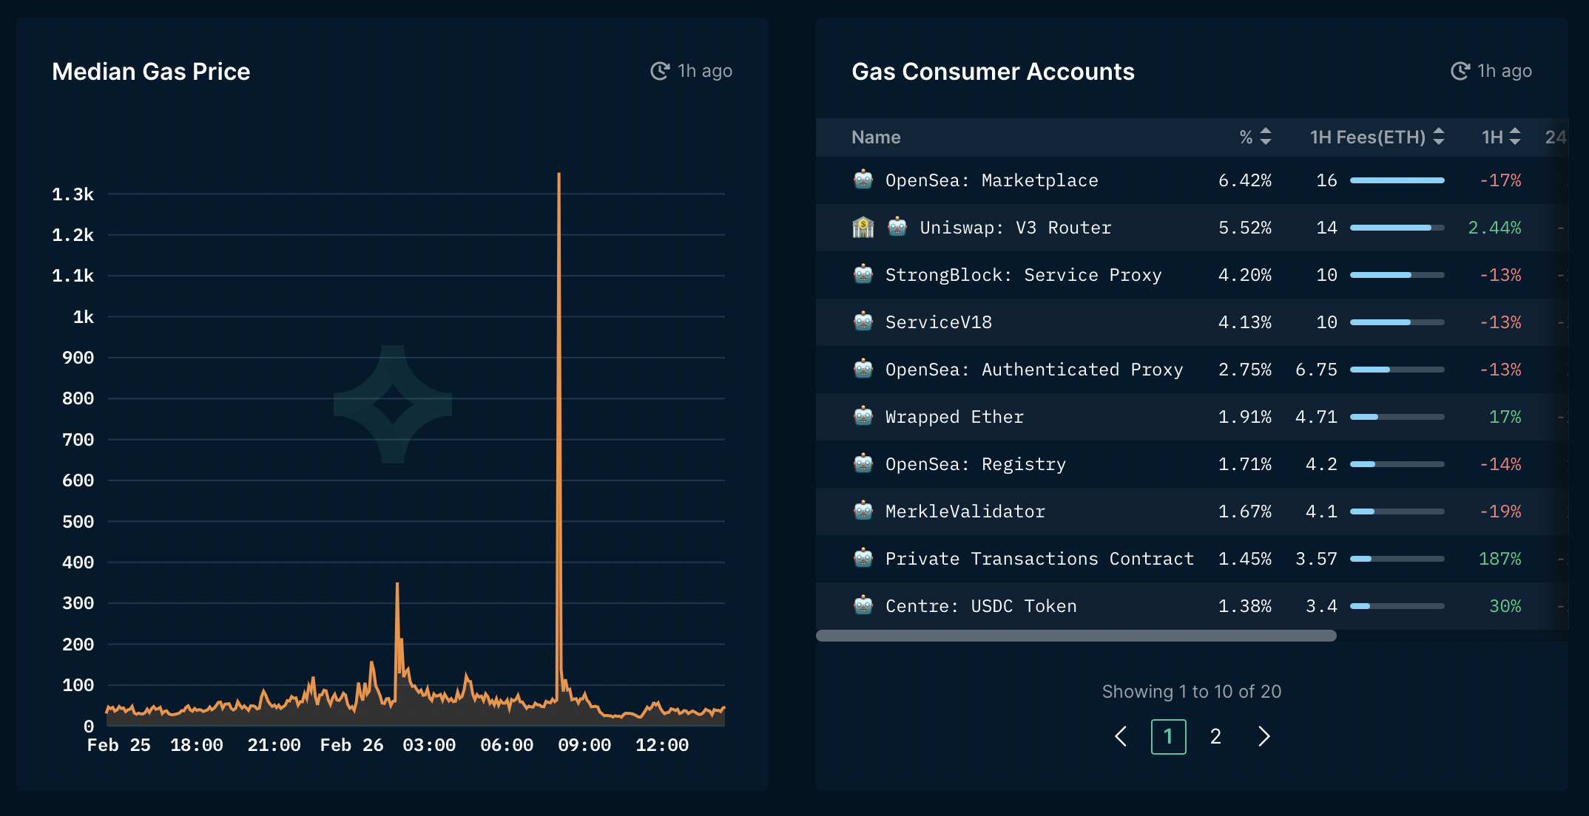The image size is (1589, 816).
Task: Click the 6.42% share value
Action: coord(1245,180)
